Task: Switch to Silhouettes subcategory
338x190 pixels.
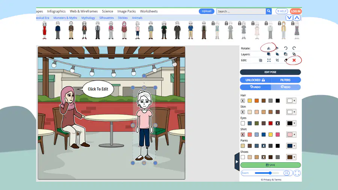Action: pyautogui.click(x=107, y=18)
